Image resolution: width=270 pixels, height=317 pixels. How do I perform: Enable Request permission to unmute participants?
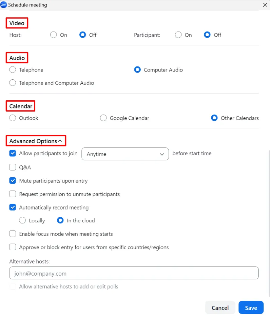(13, 194)
